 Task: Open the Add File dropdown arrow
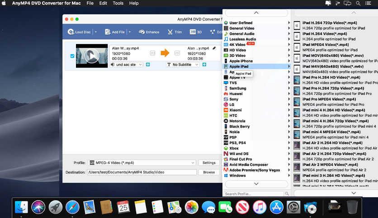(130, 32)
